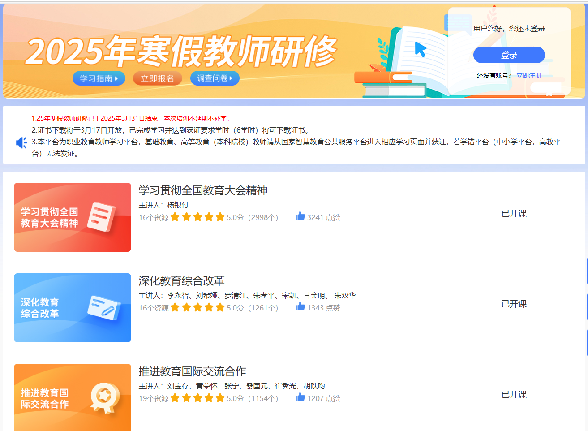
Task: Click rating text 5.0分（1154个）
Action: coord(253,399)
